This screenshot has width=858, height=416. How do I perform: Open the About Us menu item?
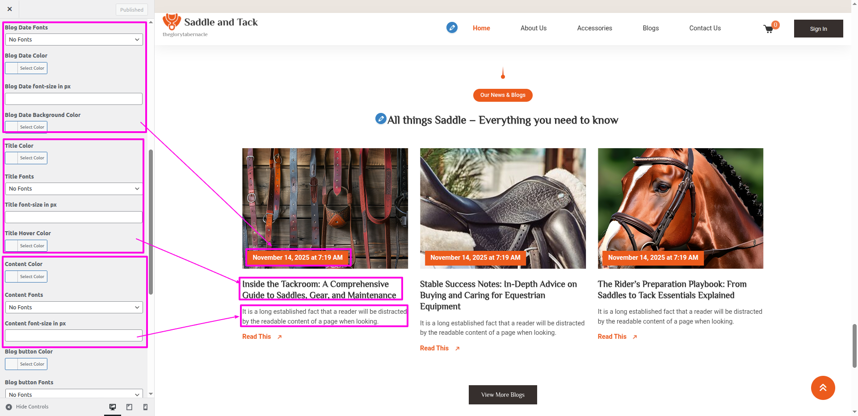[x=533, y=28]
